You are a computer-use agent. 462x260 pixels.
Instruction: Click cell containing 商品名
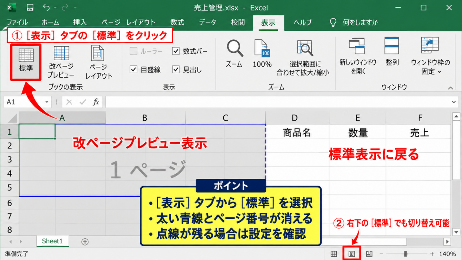pyautogui.click(x=297, y=132)
